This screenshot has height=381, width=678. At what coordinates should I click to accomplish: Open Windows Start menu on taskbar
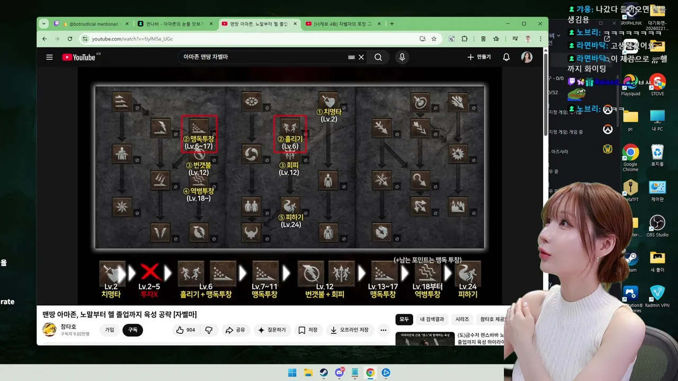click(292, 373)
